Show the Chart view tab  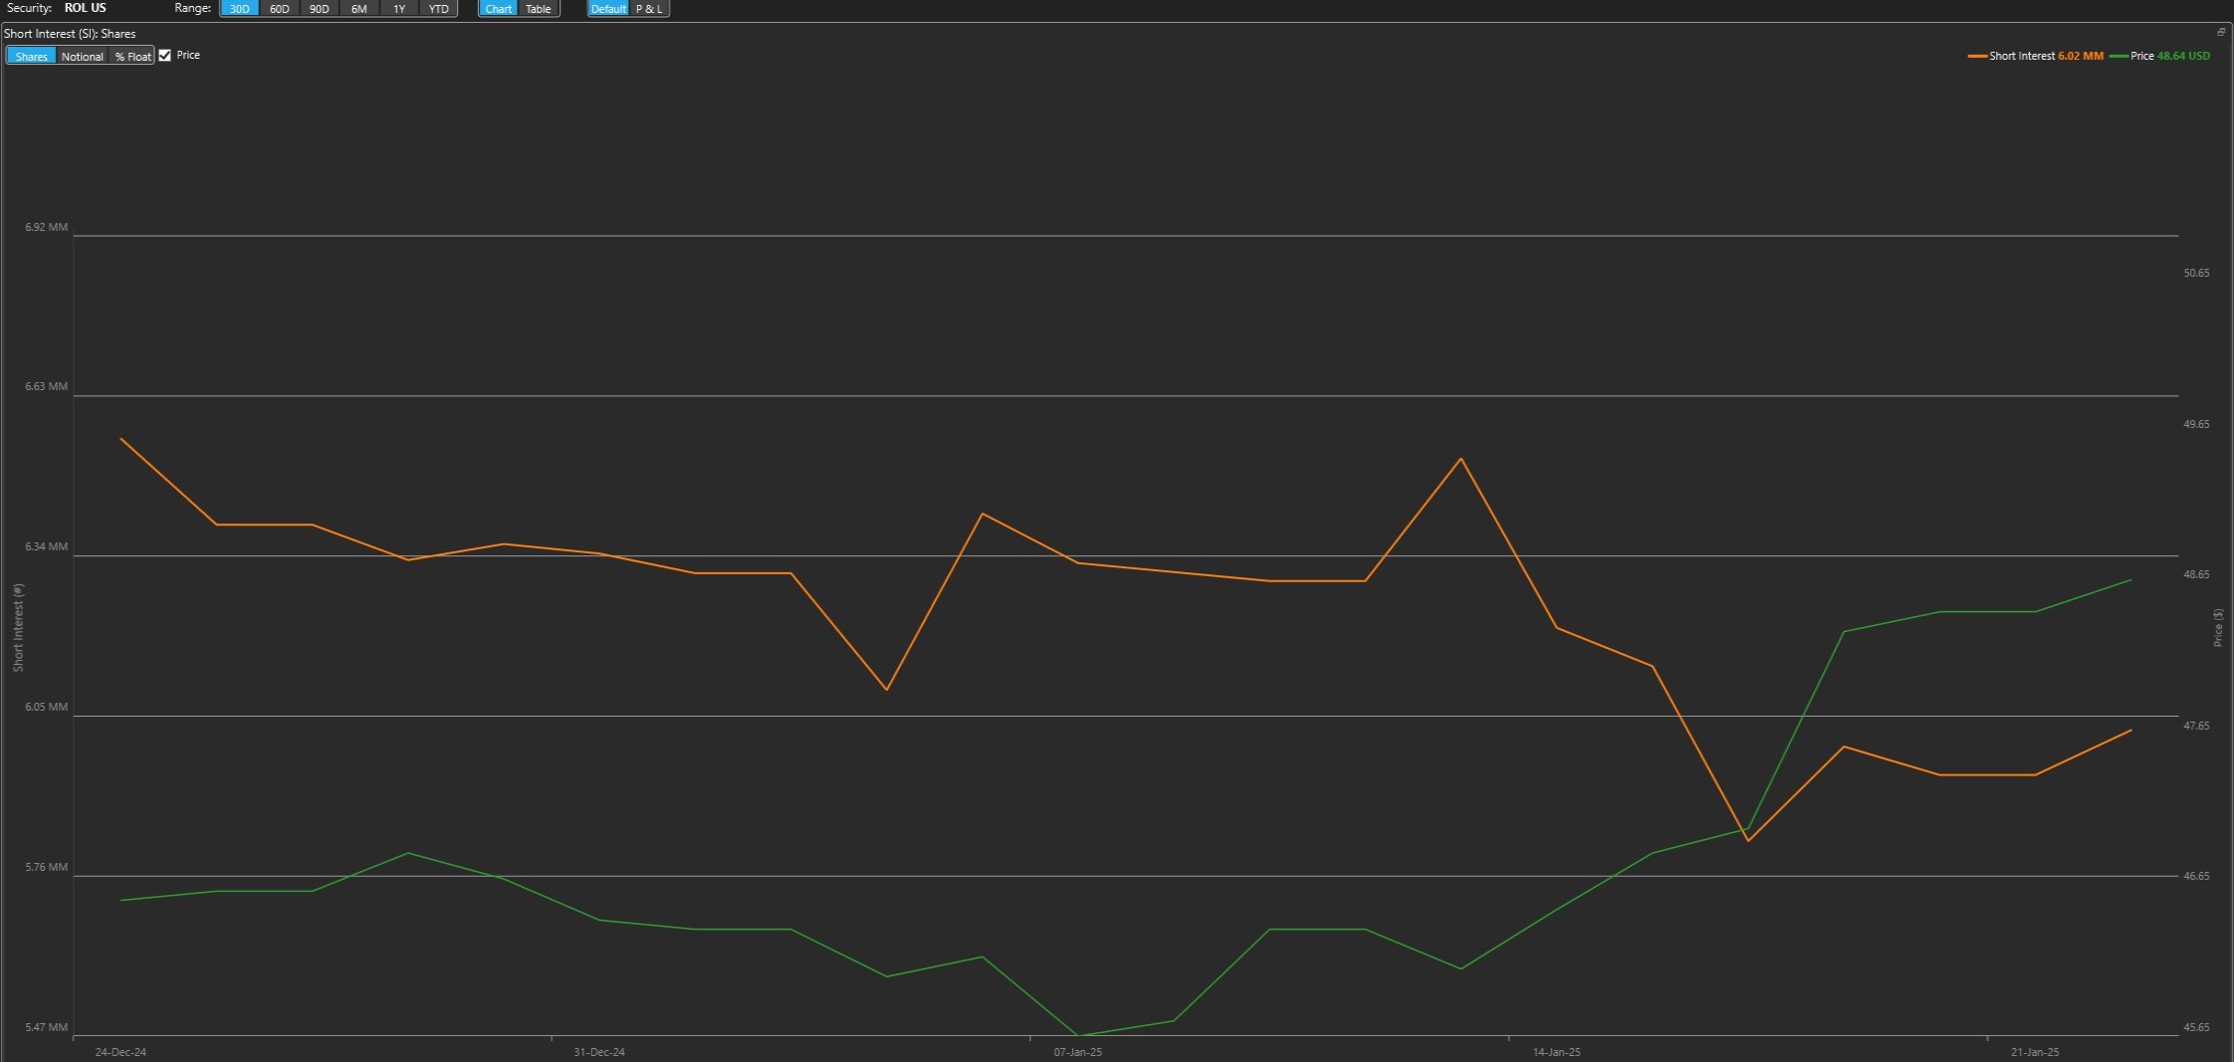(498, 9)
